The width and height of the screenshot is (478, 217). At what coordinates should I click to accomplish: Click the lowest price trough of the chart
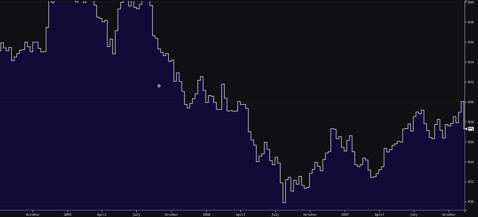click(x=284, y=202)
